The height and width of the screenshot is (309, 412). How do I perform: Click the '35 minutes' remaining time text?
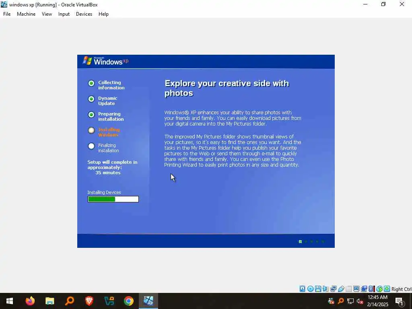(x=108, y=173)
